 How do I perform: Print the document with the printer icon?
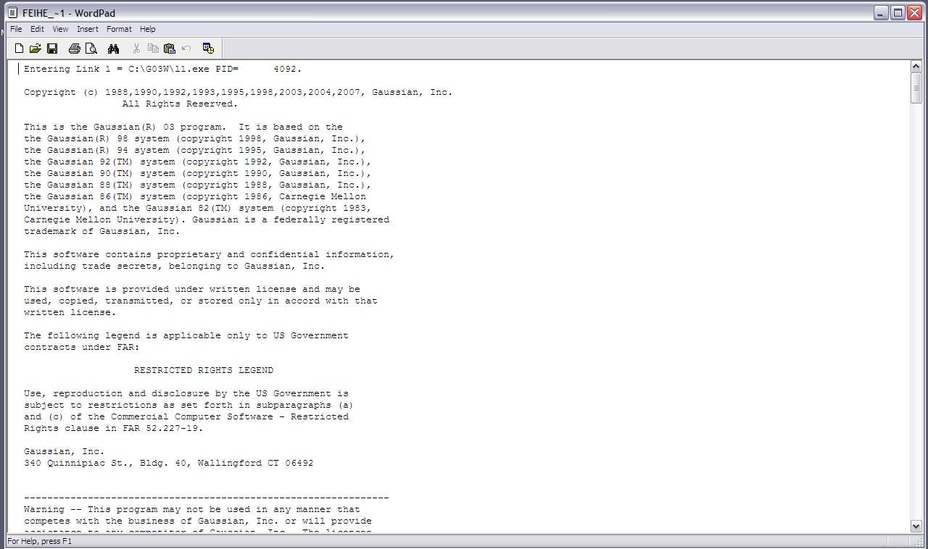coord(74,49)
